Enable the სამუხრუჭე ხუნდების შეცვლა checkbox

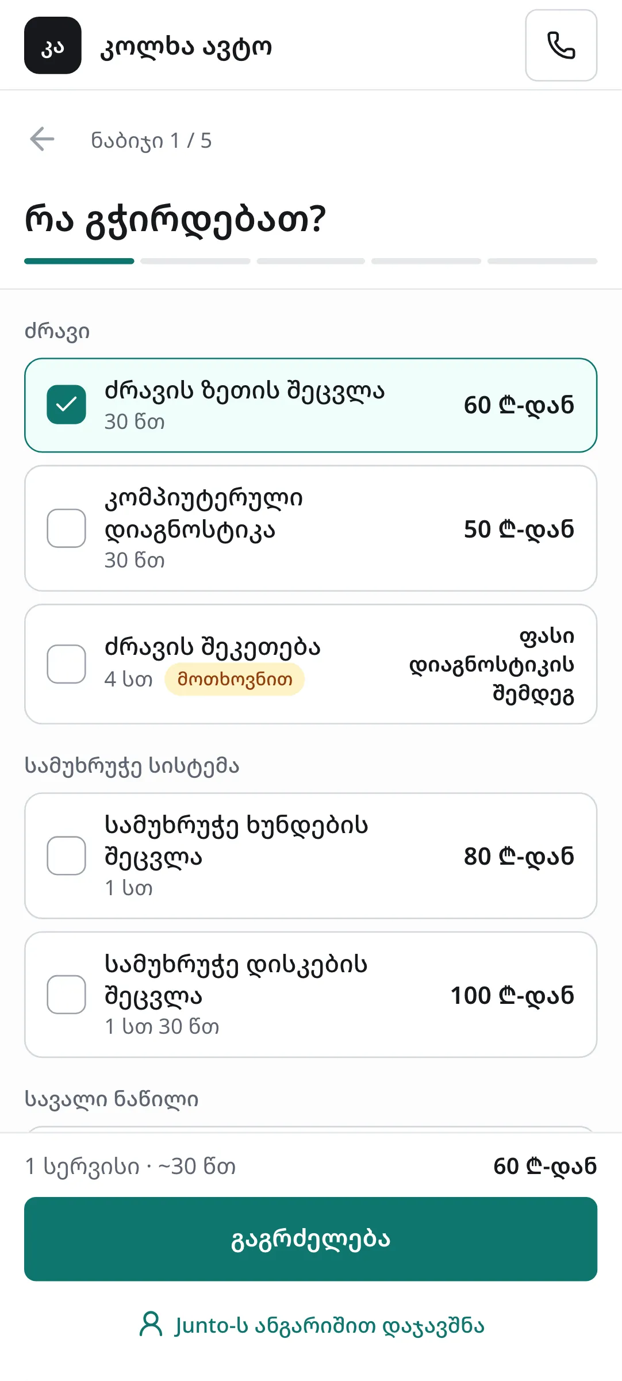(67, 856)
